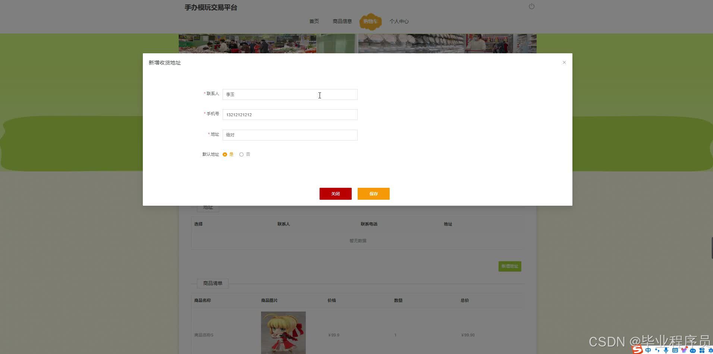713x354 pixels.
Task: Go to 商品信息 in the navigation bar
Action: point(342,21)
